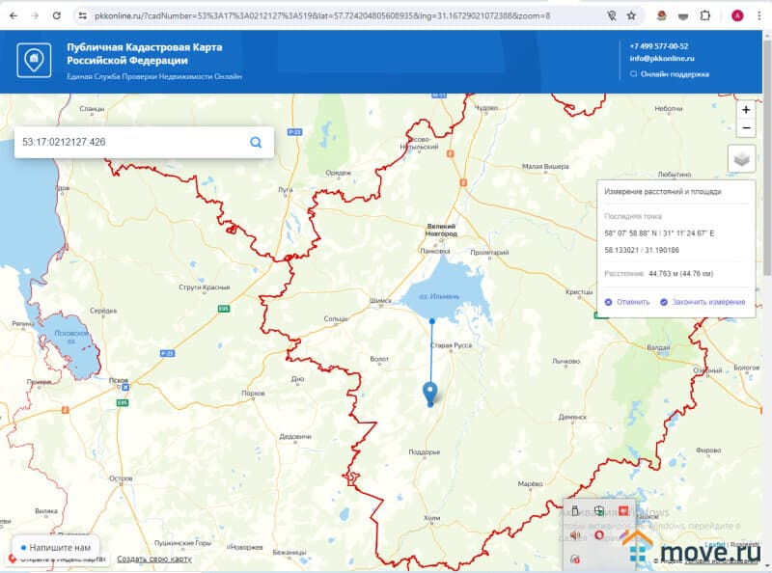
Task: Click the 'Крестцы' map label
Action: click(579, 292)
